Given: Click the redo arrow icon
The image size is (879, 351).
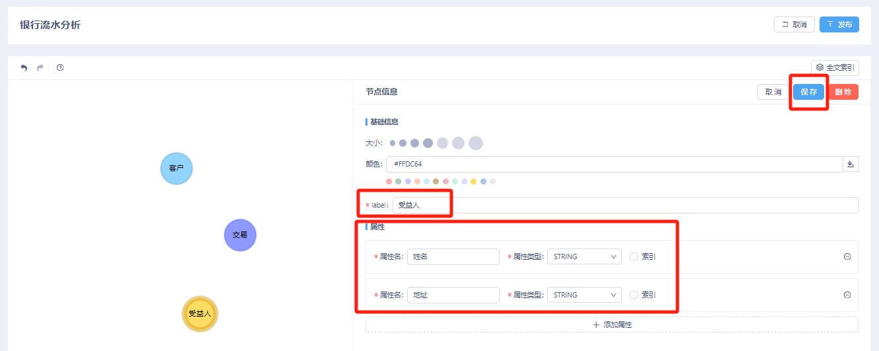Looking at the screenshot, I should tap(40, 67).
